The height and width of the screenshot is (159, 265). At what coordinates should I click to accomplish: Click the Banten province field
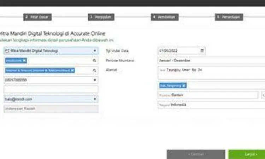tap(208, 95)
